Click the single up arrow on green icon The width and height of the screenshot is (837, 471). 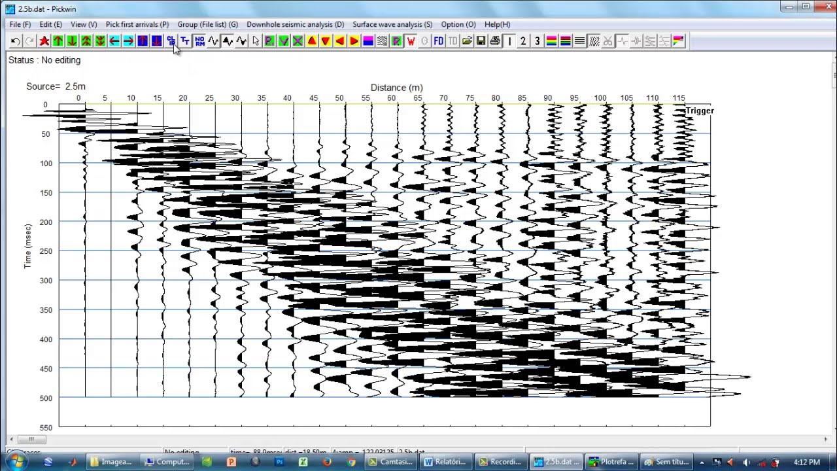(58, 41)
